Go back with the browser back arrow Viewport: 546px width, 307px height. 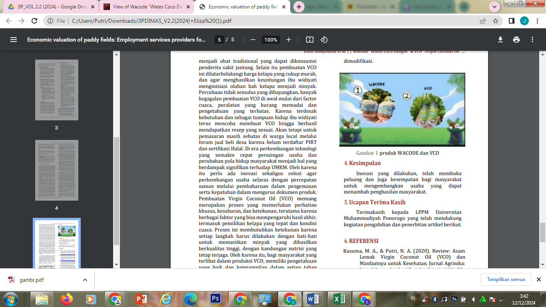pyautogui.click(x=9, y=21)
